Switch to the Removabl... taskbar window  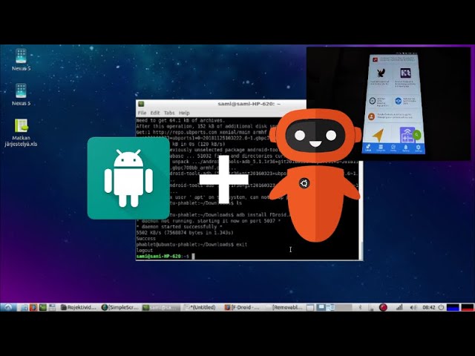284,308
